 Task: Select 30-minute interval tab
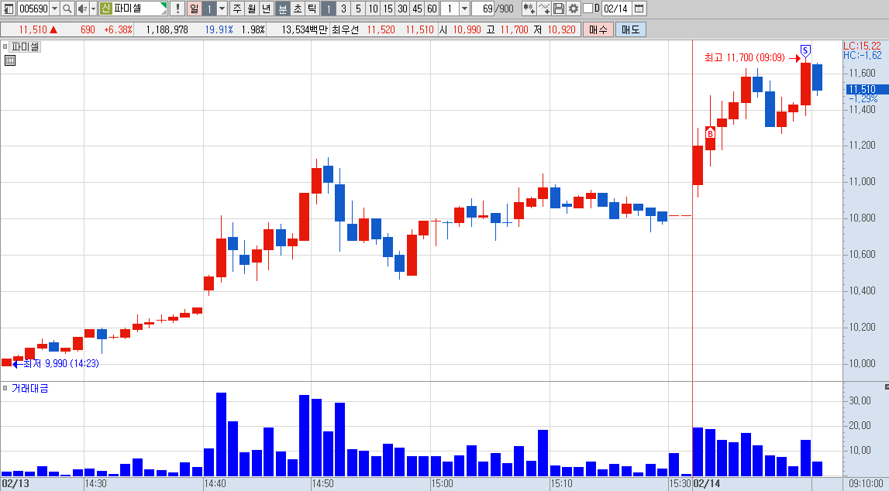click(402, 9)
